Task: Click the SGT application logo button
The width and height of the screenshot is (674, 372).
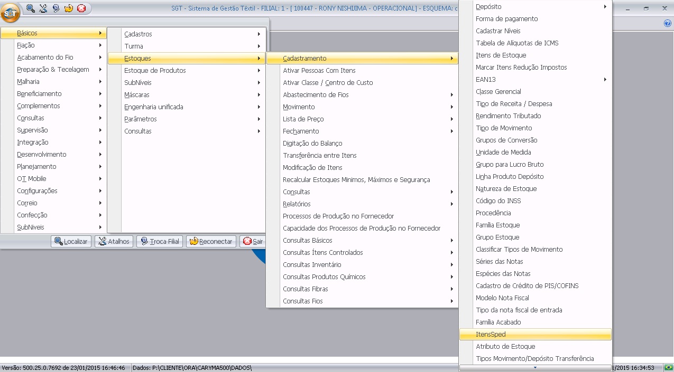Action: pyautogui.click(x=10, y=12)
